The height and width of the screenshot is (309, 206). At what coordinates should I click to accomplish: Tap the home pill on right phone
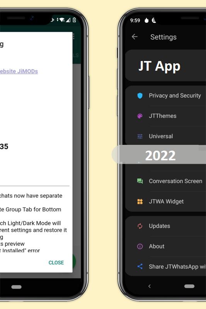point(189,286)
